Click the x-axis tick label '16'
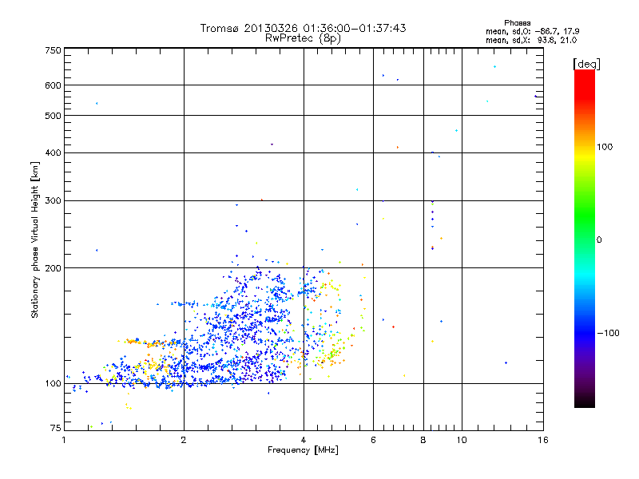 click(543, 440)
